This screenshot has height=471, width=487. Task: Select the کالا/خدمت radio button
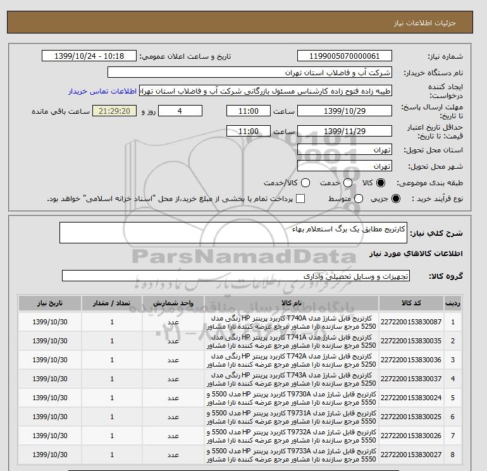tap(305, 183)
